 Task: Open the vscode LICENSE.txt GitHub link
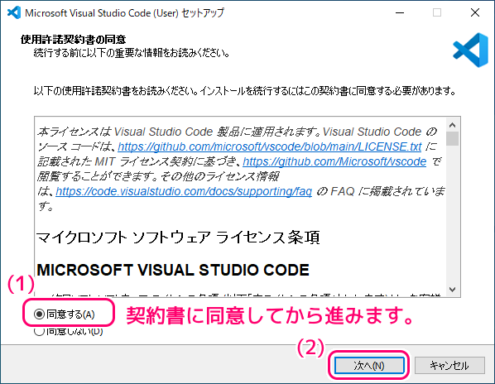(270, 146)
